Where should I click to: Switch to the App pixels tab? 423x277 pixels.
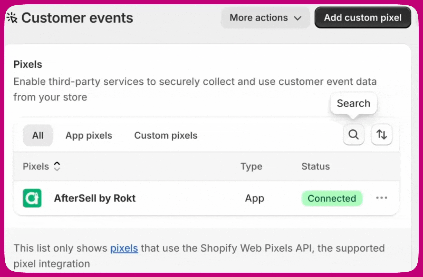point(89,135)
